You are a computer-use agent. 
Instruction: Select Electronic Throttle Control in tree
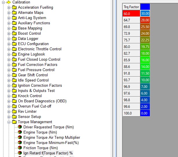click(x=39, y=49)
